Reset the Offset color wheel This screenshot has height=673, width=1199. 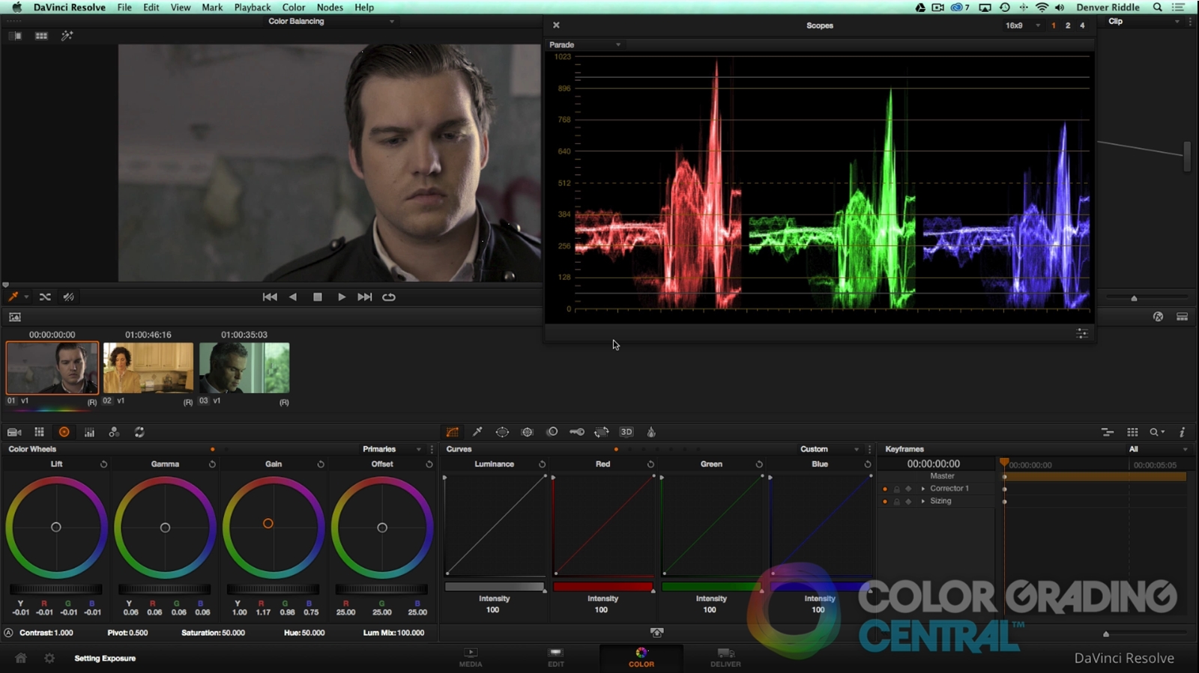click(x=429, y=464)
